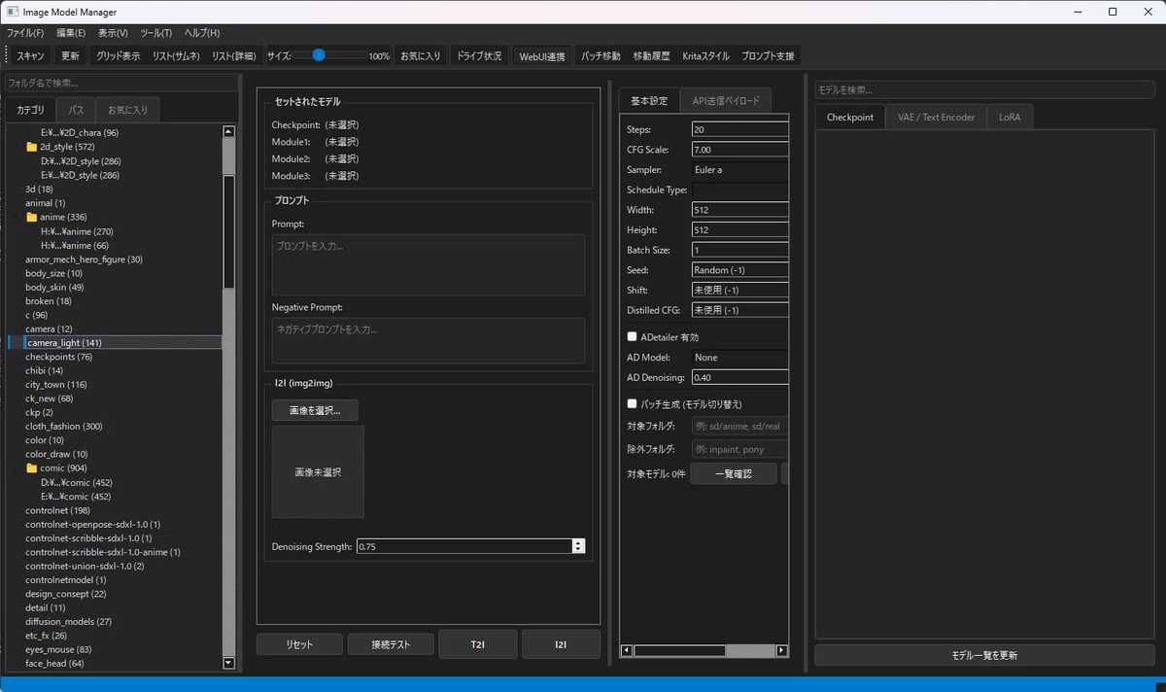Click the Steps field showing 20

coord(739,129)
